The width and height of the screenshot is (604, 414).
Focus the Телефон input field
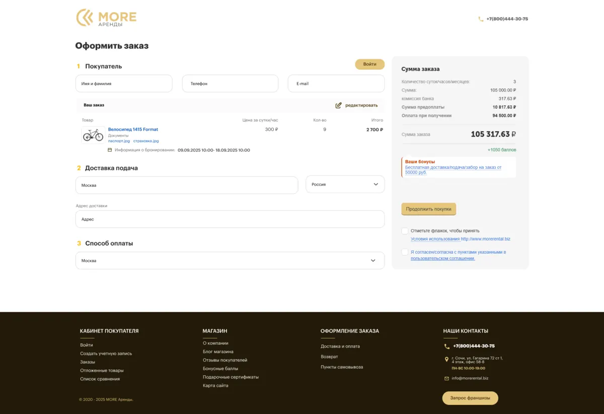click(230, 83)
